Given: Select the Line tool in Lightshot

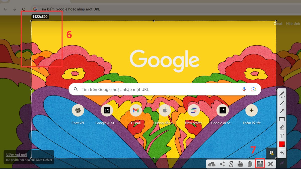Looking at the screenshot, I should [282, 103].
